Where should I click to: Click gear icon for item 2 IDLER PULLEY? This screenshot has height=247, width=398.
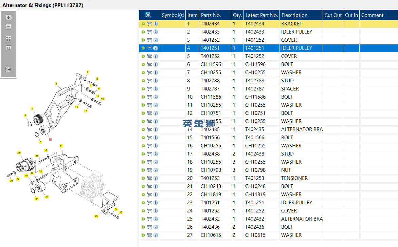click(143, 32)
